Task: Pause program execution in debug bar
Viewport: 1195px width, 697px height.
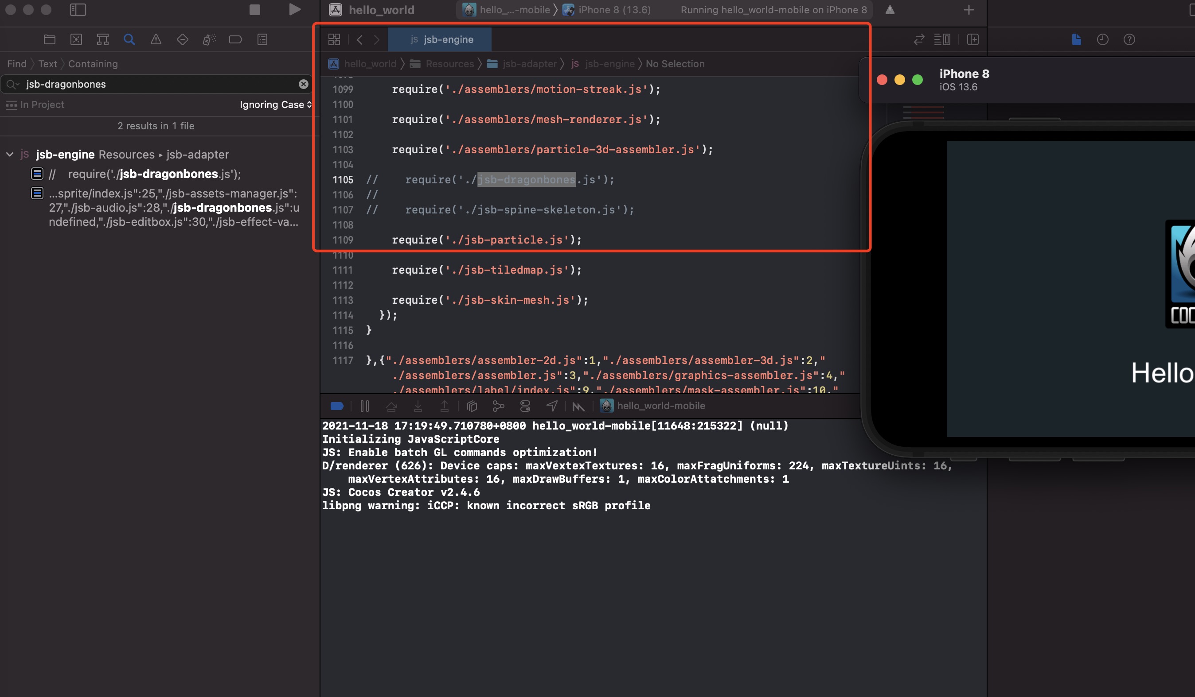Action: pyautogui.click(x=364, y=406)
